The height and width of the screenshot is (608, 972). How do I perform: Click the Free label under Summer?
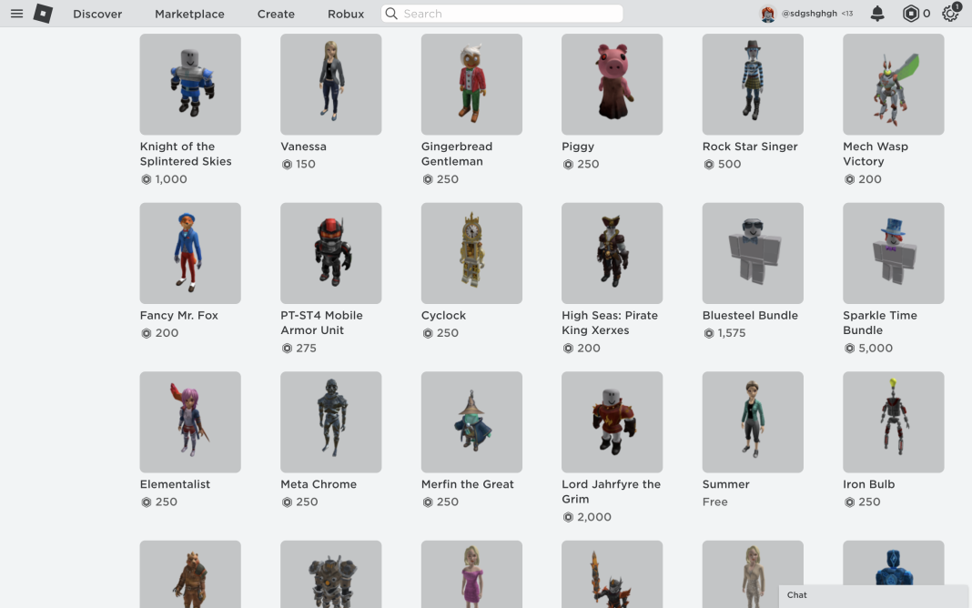click(714, 502)
